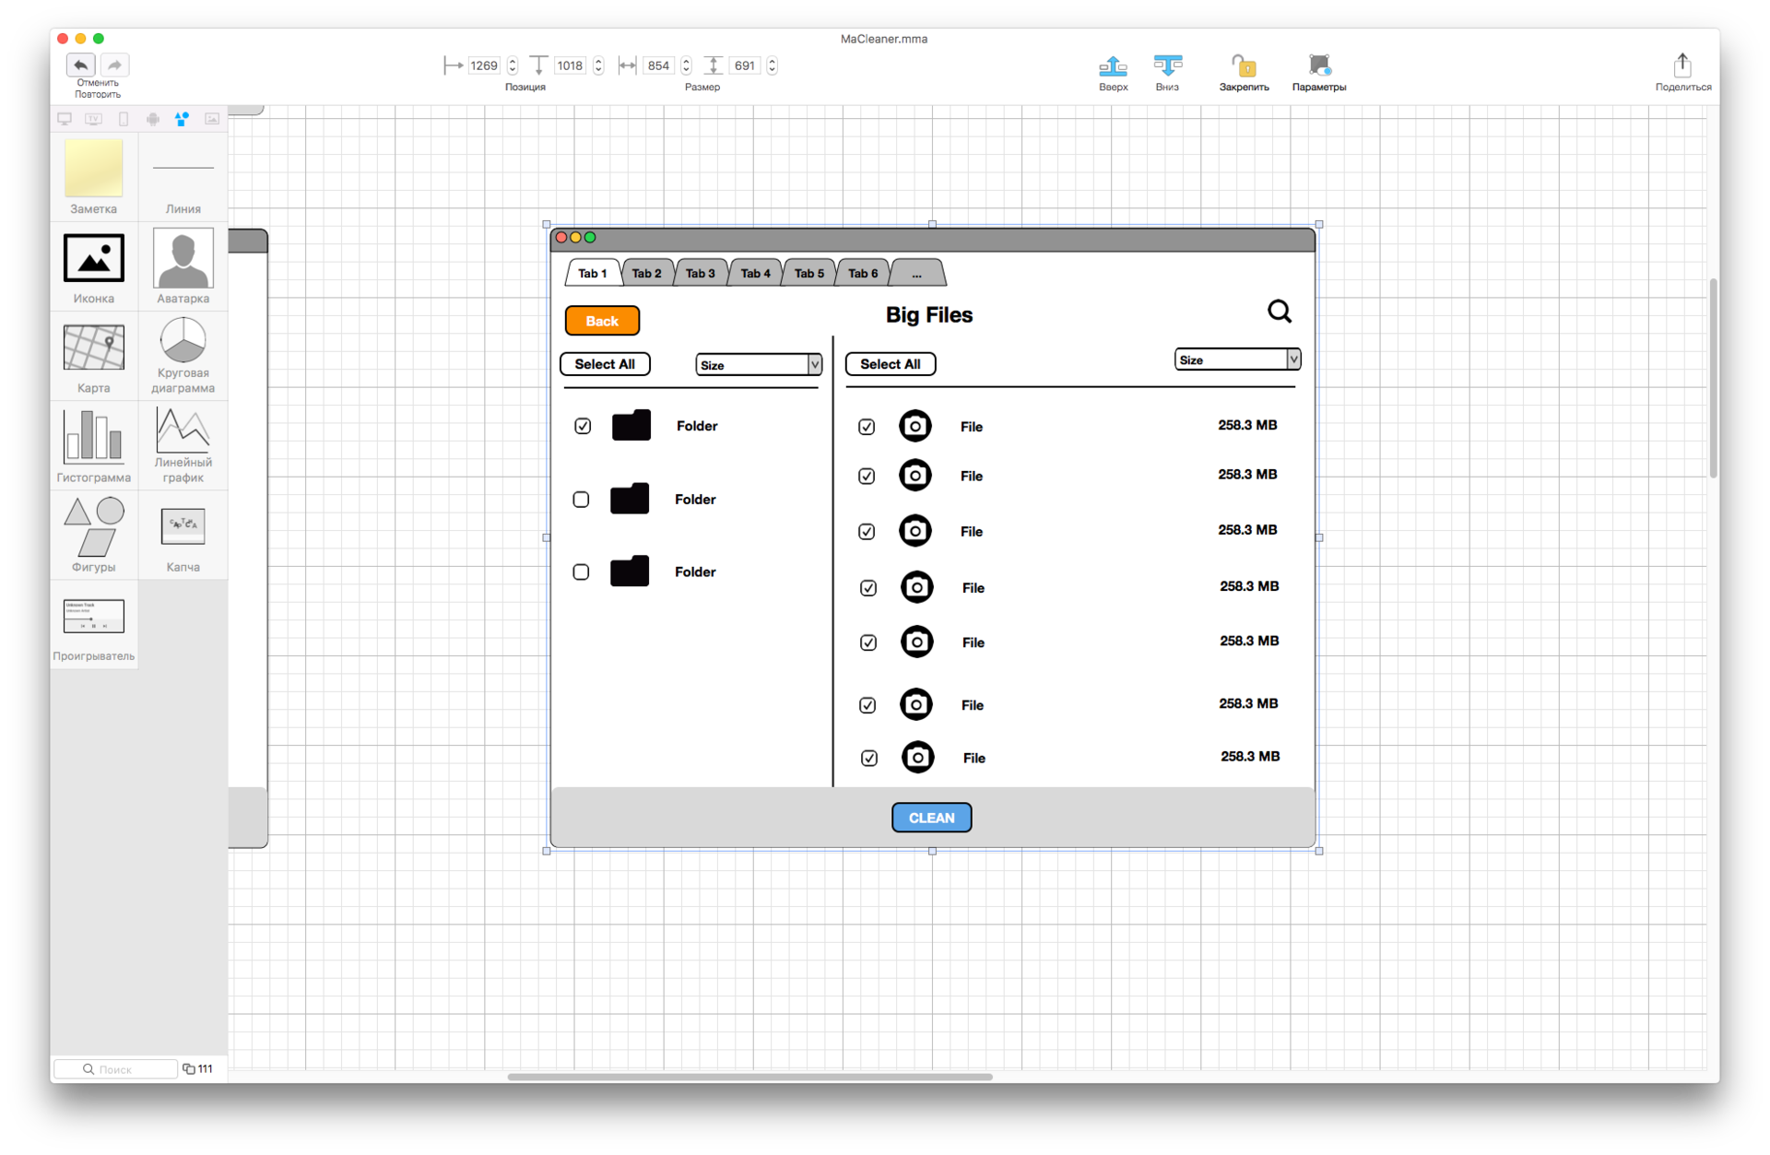1770x1155 pixels.
Task: Click the Undo (Отменить) toolbar icon
Action: tap(81, 64)
